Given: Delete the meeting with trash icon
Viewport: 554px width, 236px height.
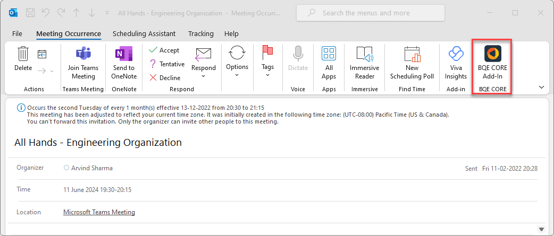Looking at the screenshot, I should 23,59.
